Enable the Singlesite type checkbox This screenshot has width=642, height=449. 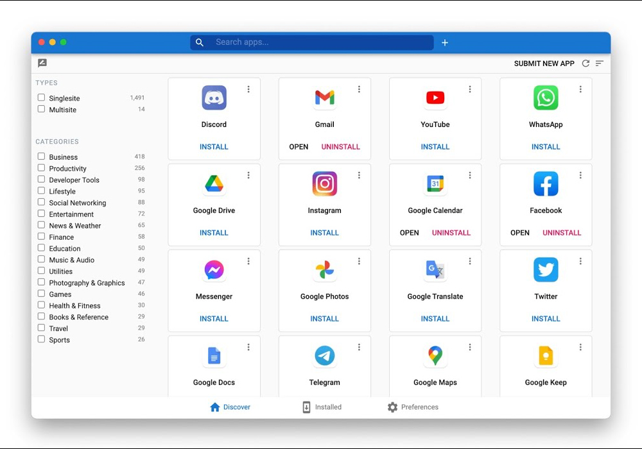pyautogui.click(x=41, y=98)
